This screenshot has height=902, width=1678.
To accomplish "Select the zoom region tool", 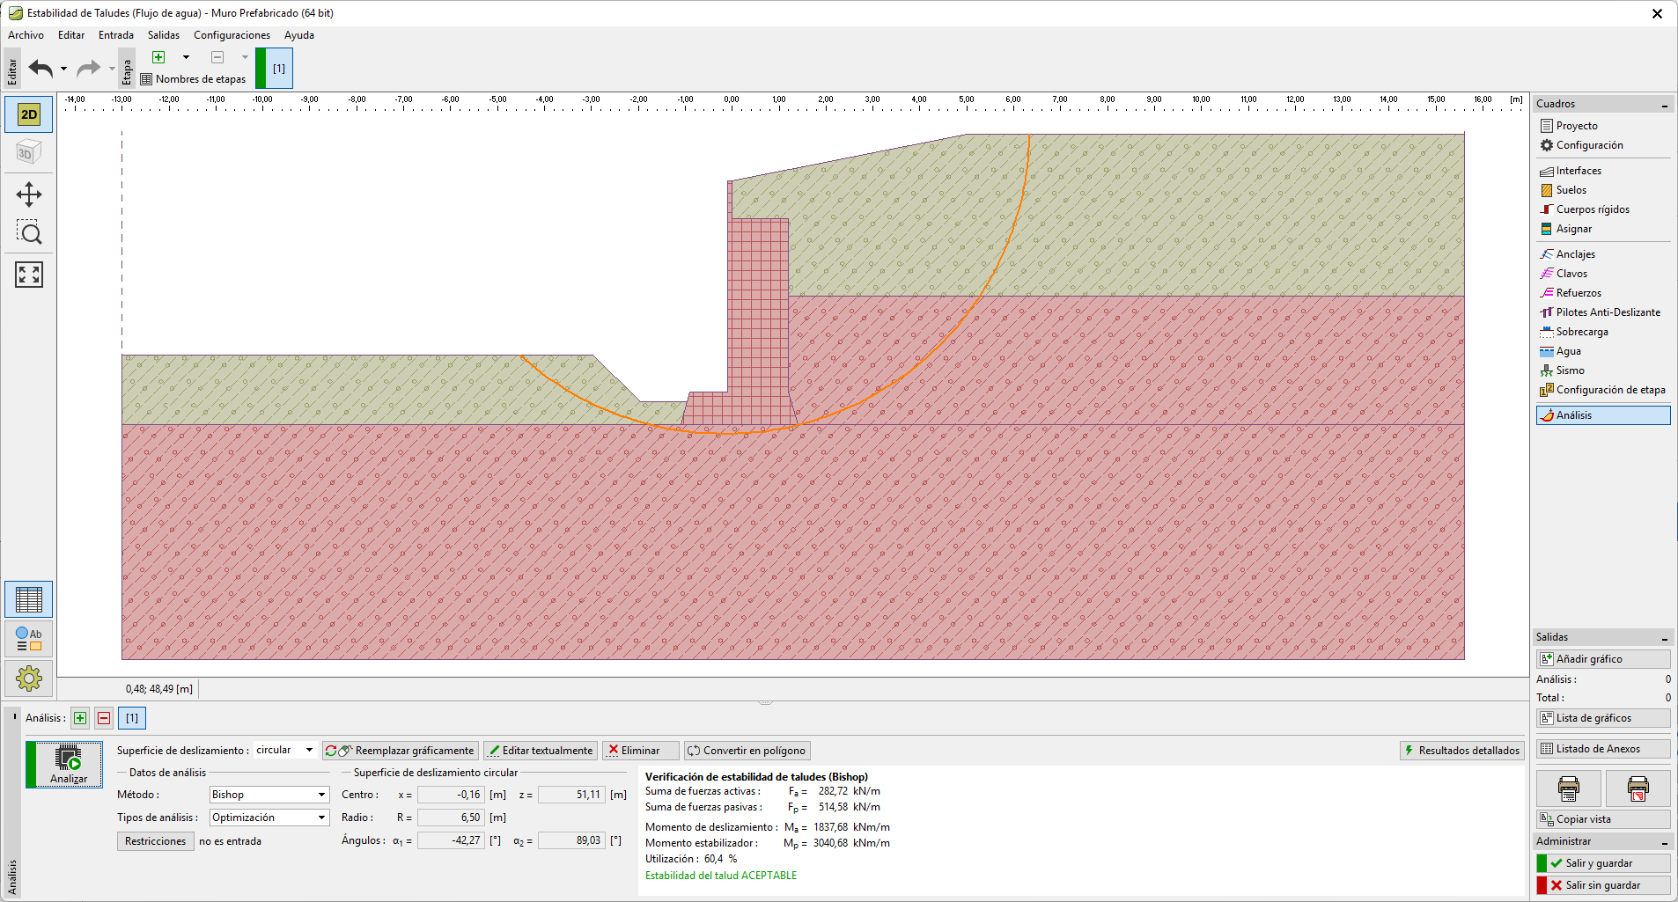I will (29, 233).
